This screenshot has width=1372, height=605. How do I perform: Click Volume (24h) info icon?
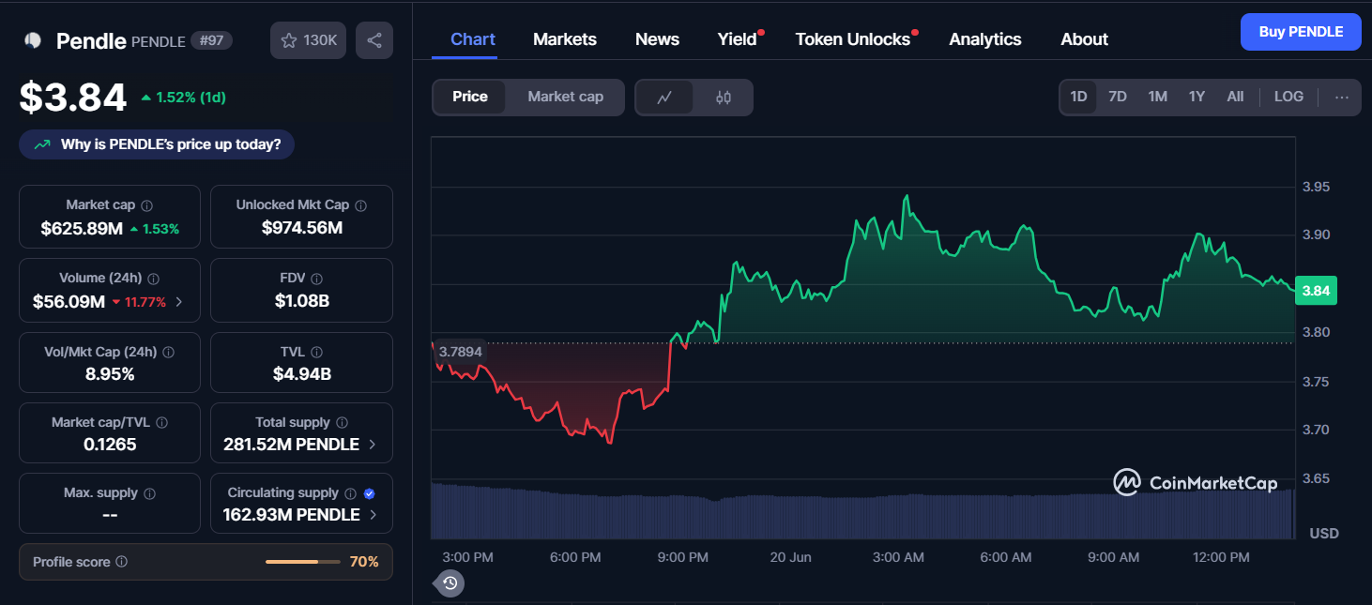pyautogui.click(x=154, y=279)
